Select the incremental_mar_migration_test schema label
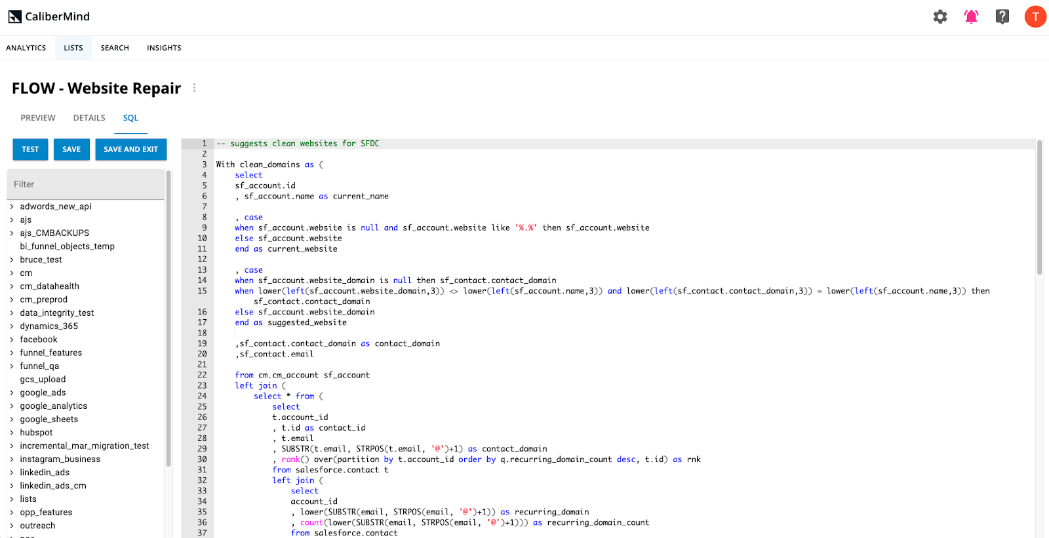The width and height of the screenshot is (1049, 538). [x=85, y=446]
